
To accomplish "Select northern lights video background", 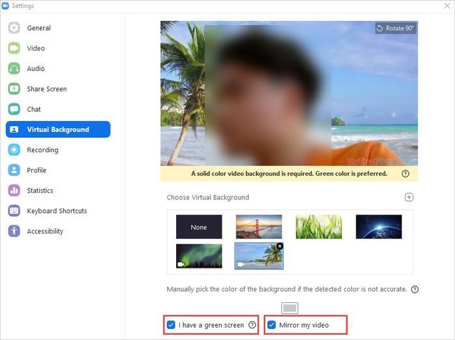I will click(x=199, y=256).
